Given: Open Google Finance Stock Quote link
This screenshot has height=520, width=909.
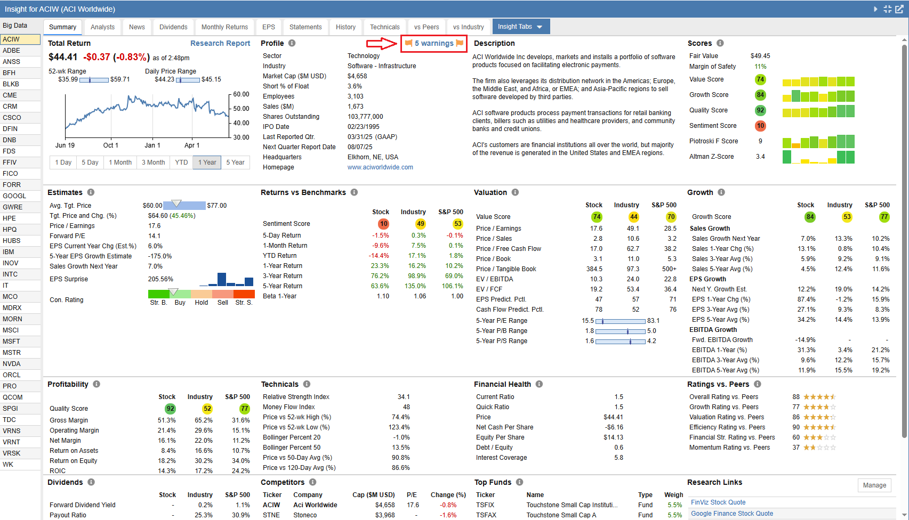Looking at the screenshot, I should tap(732, 514).
